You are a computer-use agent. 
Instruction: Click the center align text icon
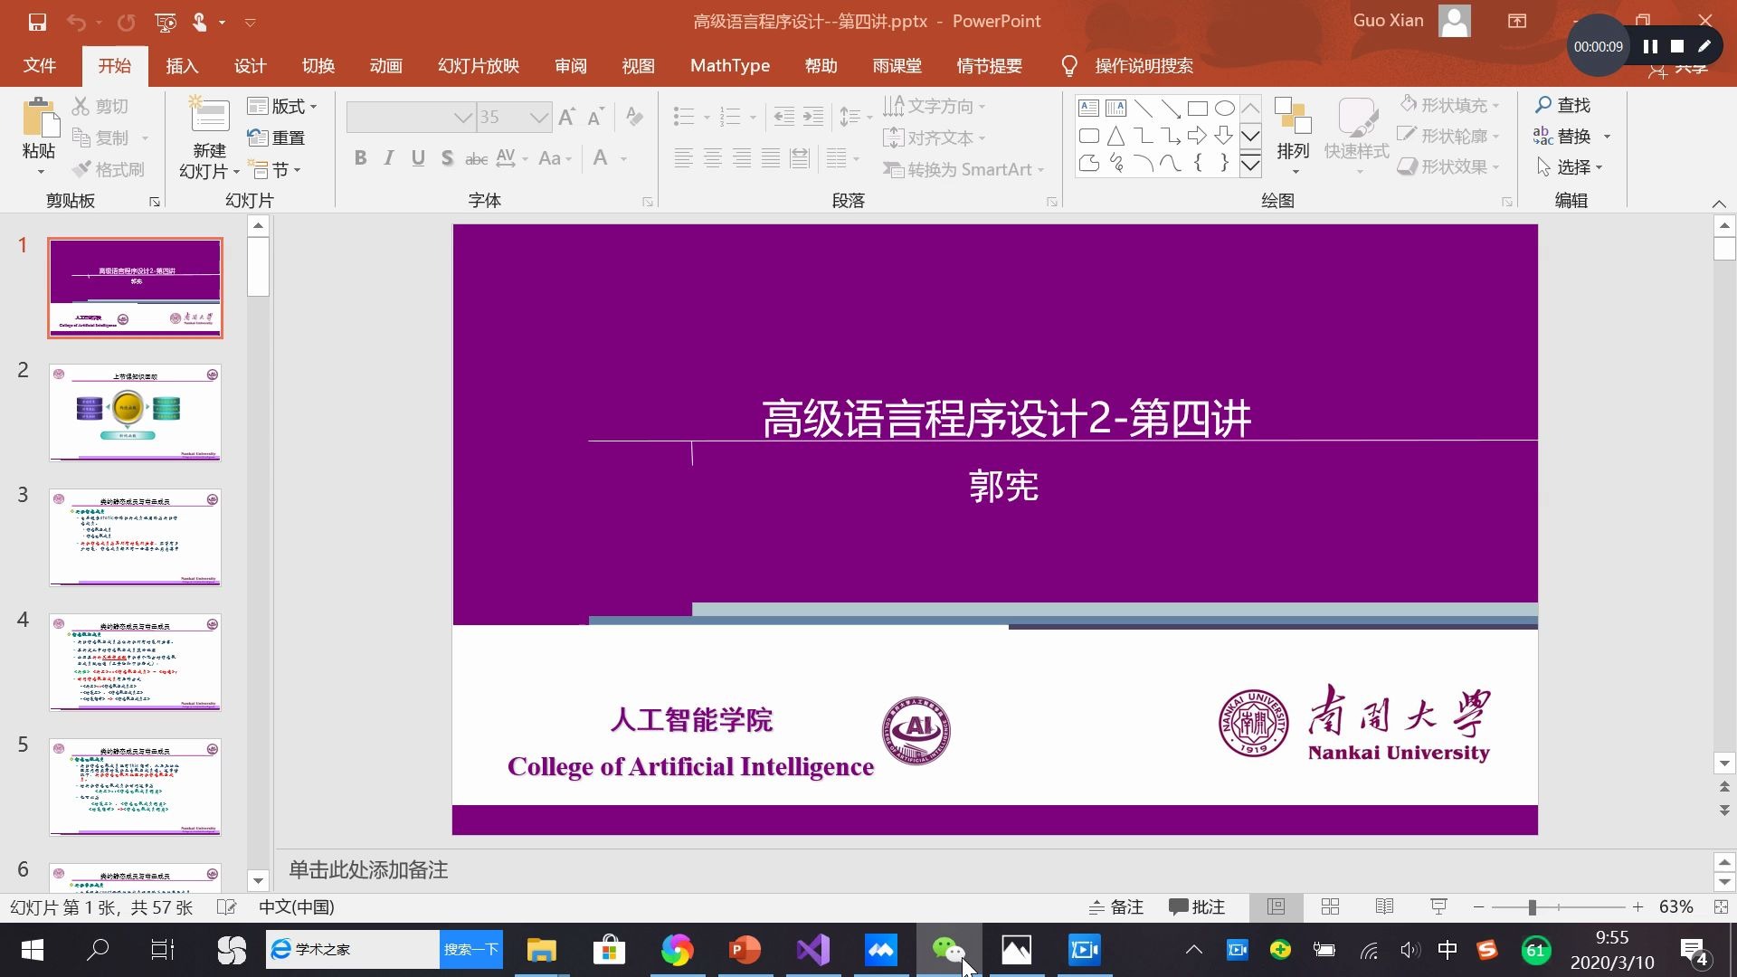tap(713, 159)
